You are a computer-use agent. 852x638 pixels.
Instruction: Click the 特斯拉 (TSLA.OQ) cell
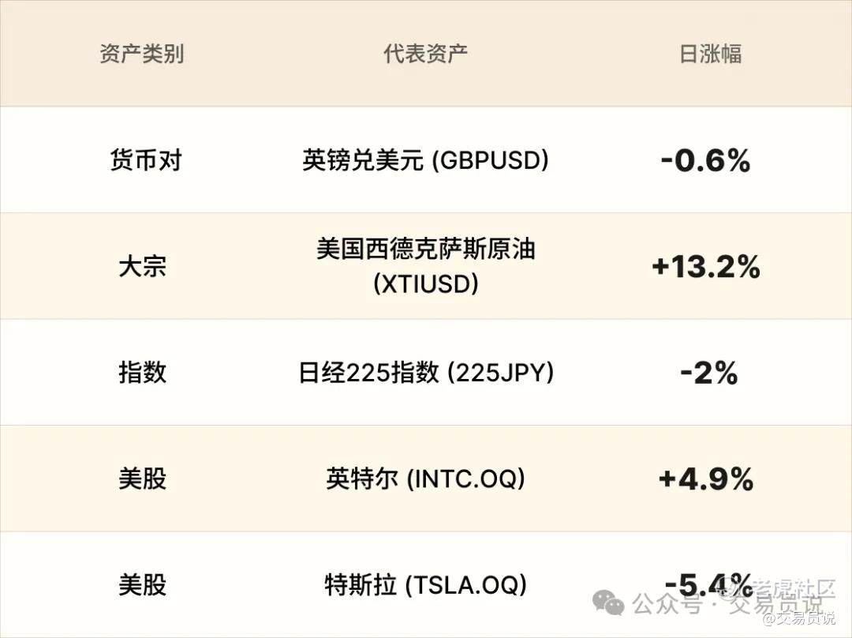(425, 585)
